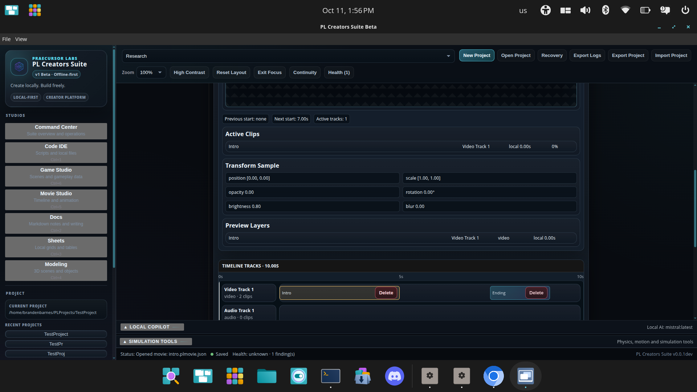Delete the Ending clip

click(x=536, y=293)
